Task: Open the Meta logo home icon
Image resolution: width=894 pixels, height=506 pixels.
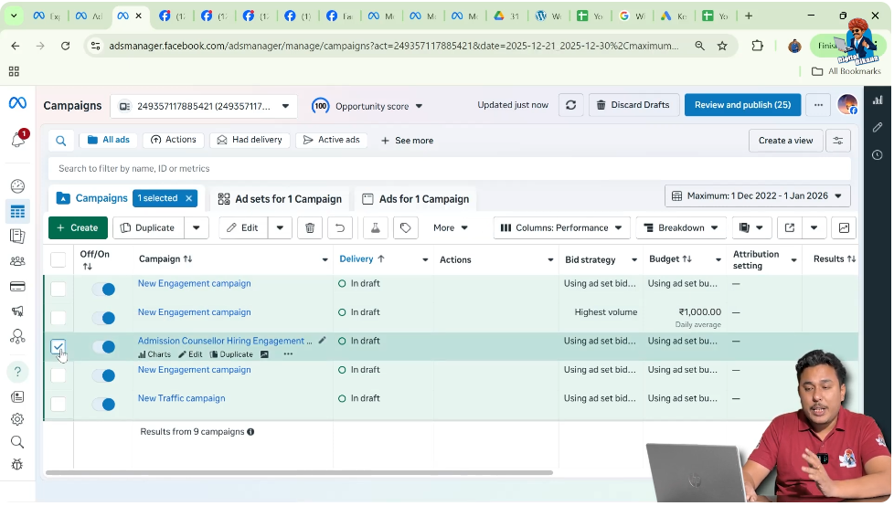Action: (x=17, y=103)
